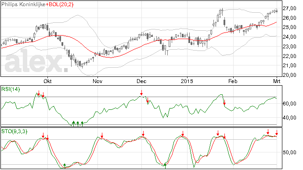
Task: Click the 20,00 price axis label
Action: (289, 75)
